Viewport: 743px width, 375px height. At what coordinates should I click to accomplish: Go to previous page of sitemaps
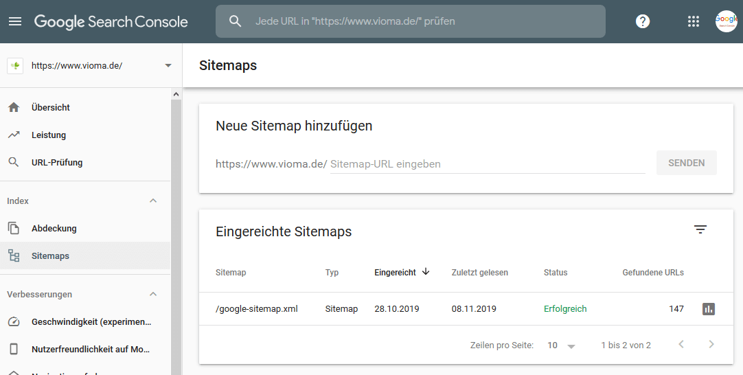tap(681, 344)
